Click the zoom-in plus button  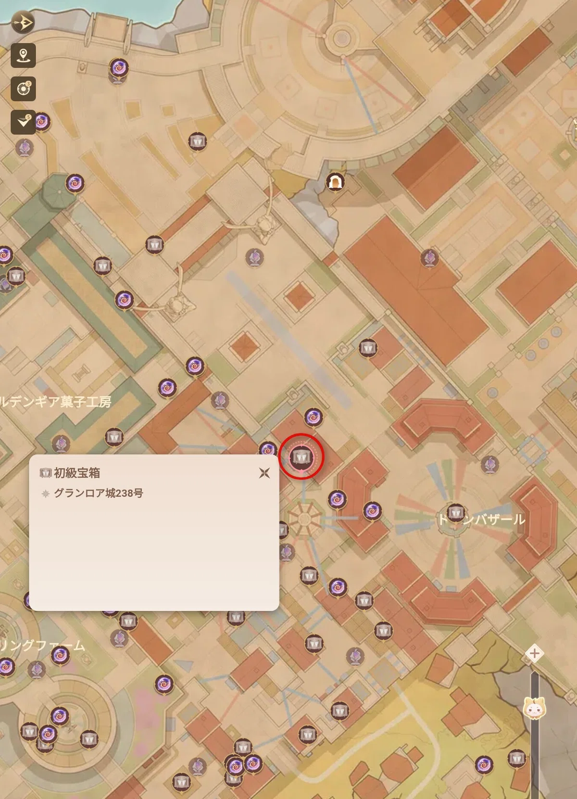pyautogui.click(x=534, y=653)
